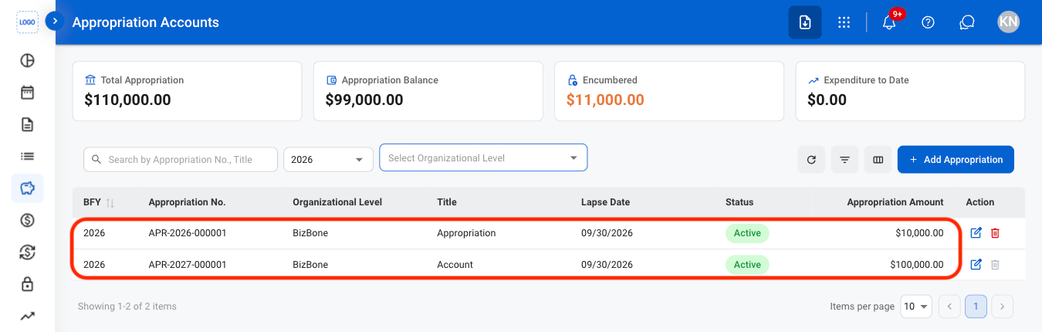Click the Total Appropriation $110,000.00 card

click(187, 91)
